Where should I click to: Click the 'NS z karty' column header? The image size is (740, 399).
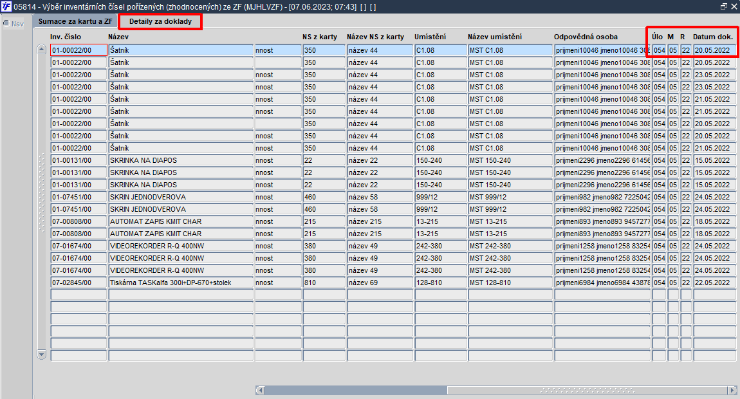click(320, 37)
